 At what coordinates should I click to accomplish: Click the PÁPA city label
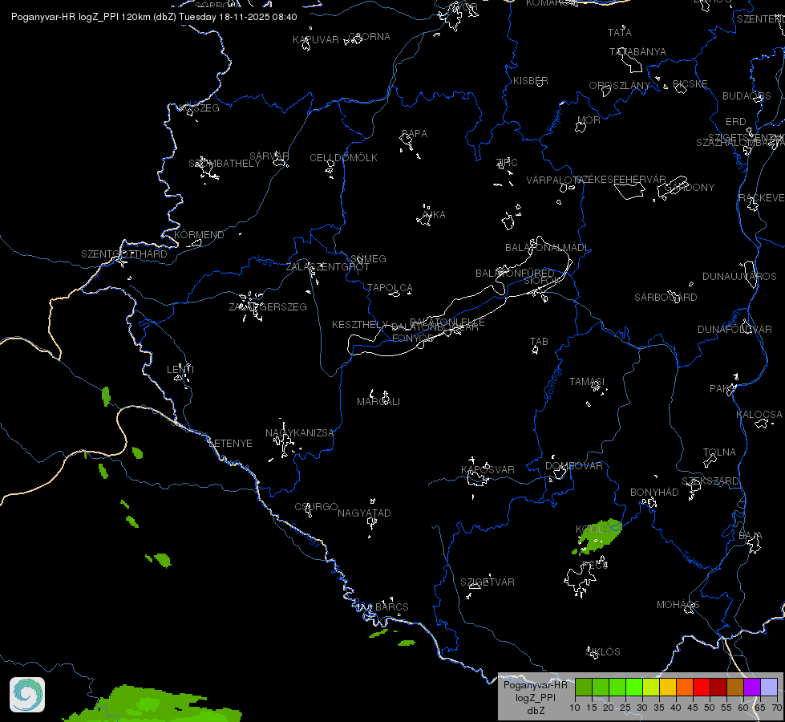pos(415,134)
